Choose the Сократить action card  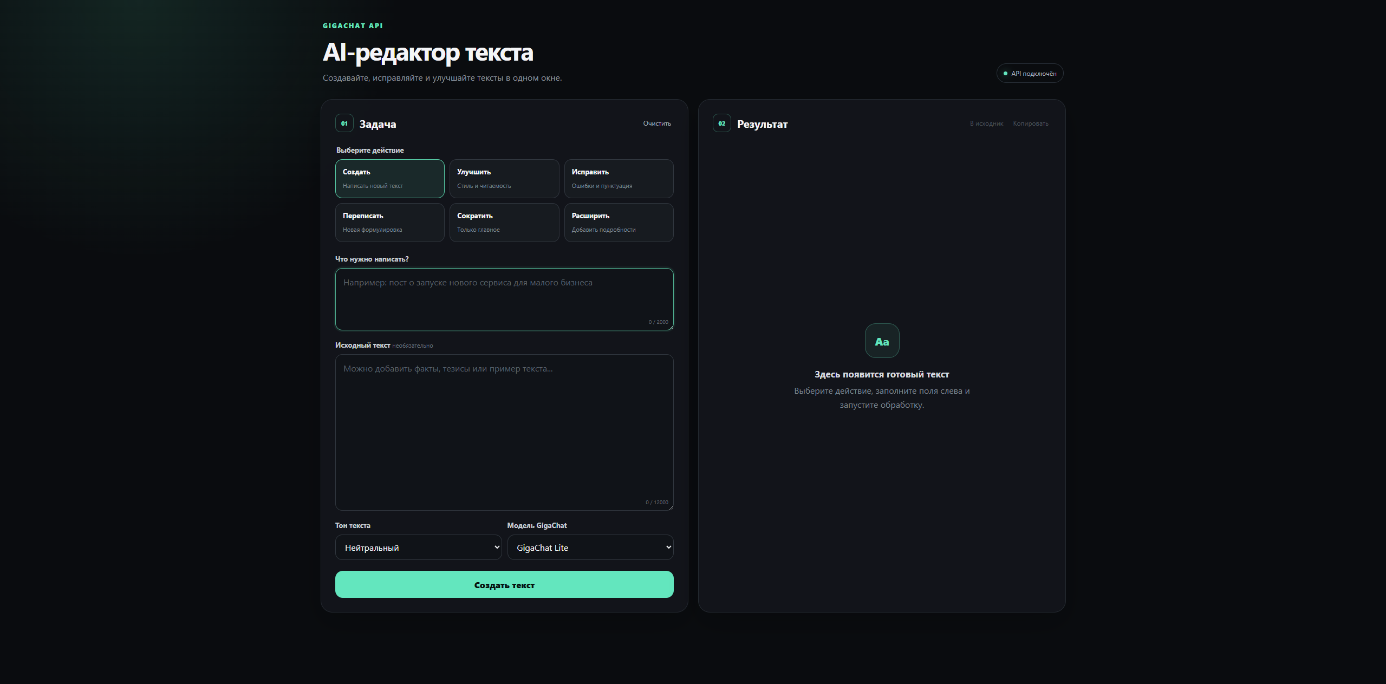[504, 223]
